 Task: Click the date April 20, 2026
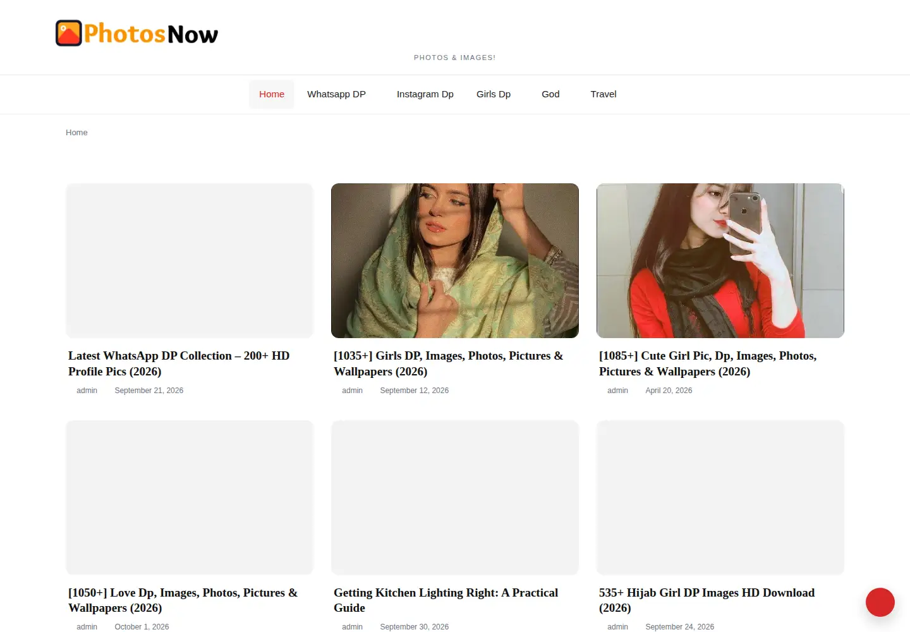[x=669, y=391]
